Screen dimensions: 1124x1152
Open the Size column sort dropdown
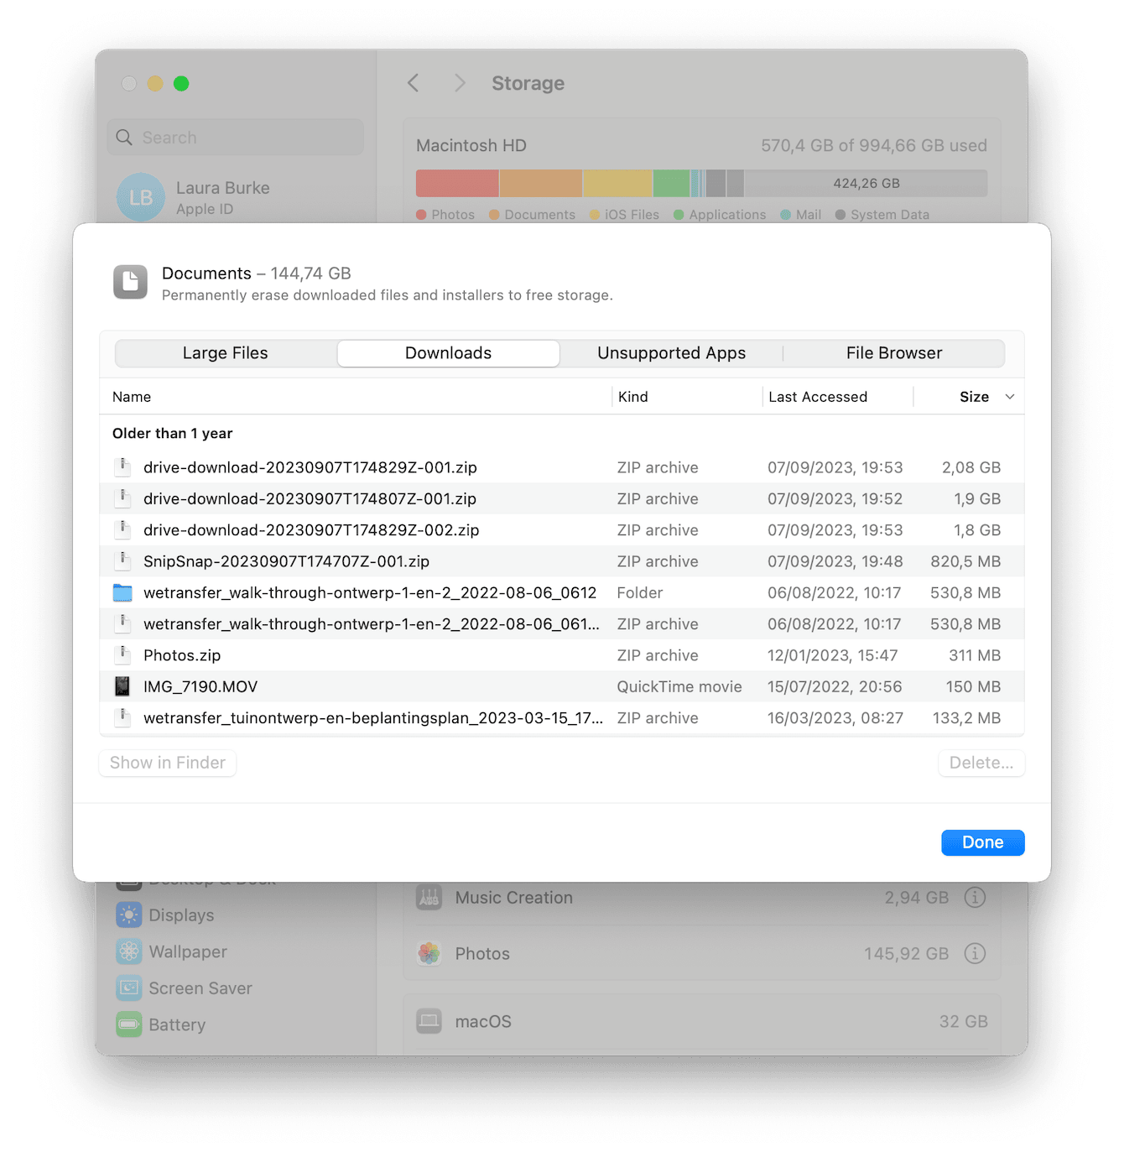click(1009, 396)
